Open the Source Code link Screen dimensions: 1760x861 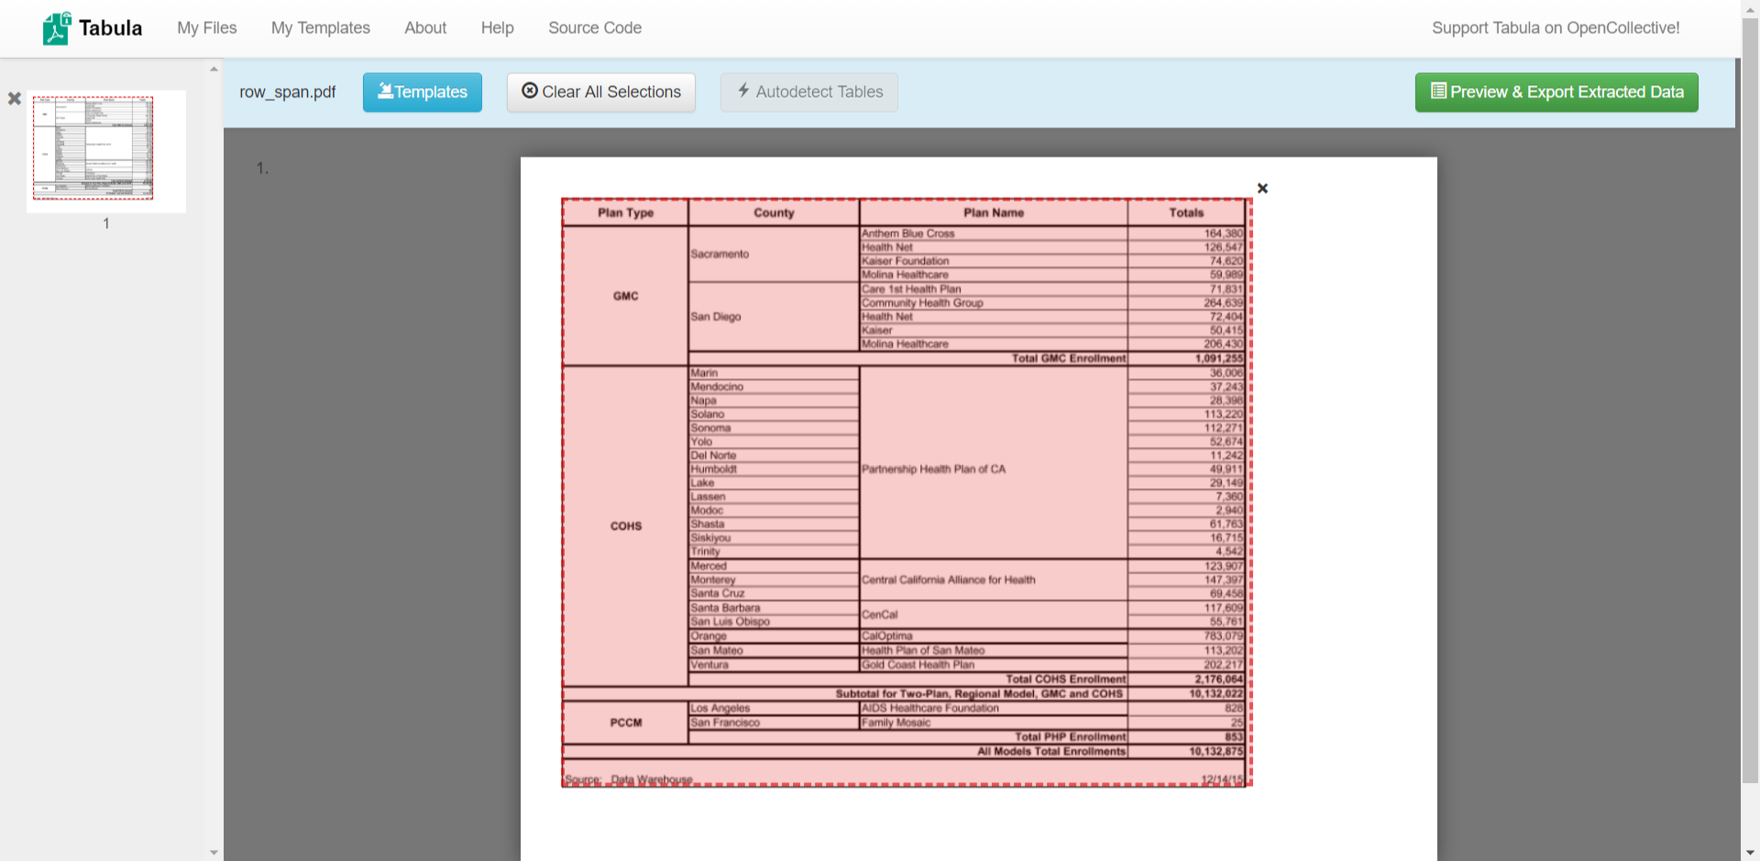pyautogui.click(x=594, y=28)
